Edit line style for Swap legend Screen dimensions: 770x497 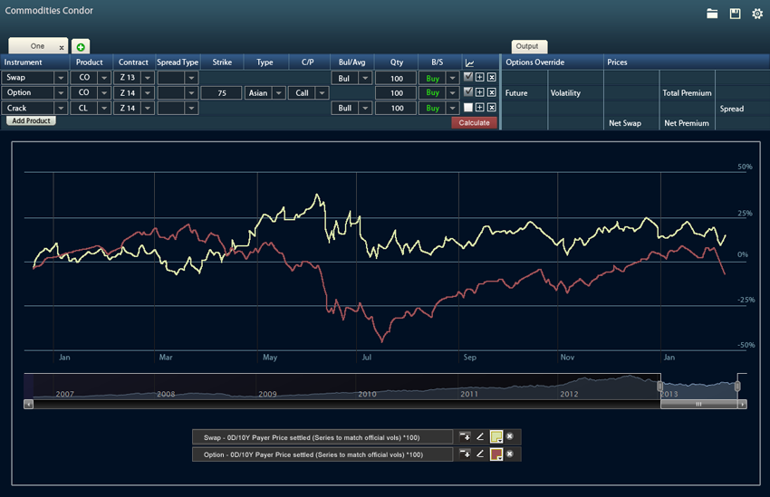pyautogui.click(x=480, y=436)
